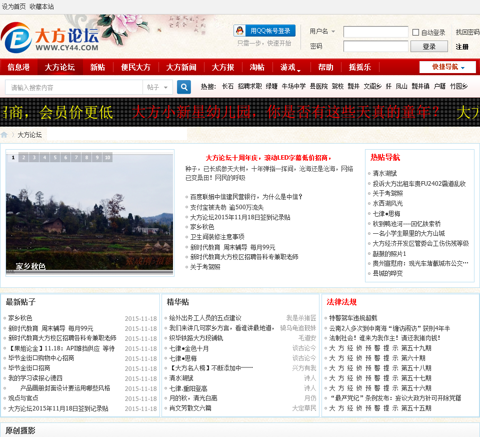Open the 游戏 menu with arrow
Screen dimensions: 480x437
[290, 67]
